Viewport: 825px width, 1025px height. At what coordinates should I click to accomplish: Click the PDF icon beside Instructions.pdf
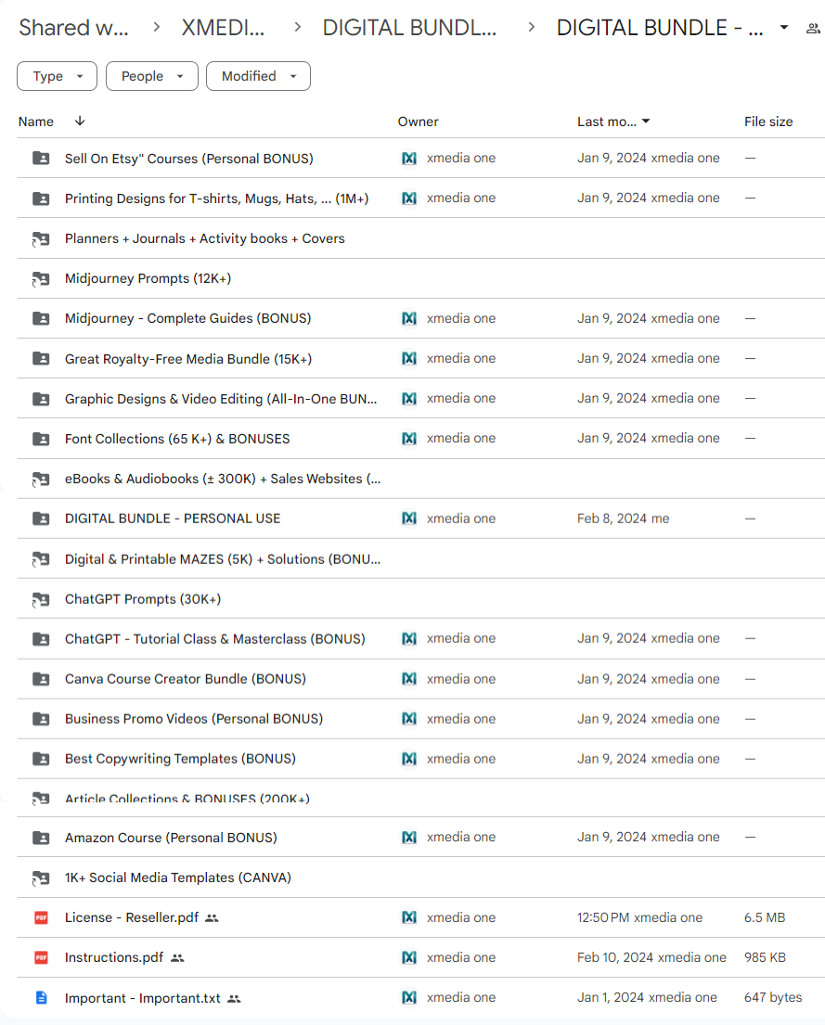pos(41,957)
